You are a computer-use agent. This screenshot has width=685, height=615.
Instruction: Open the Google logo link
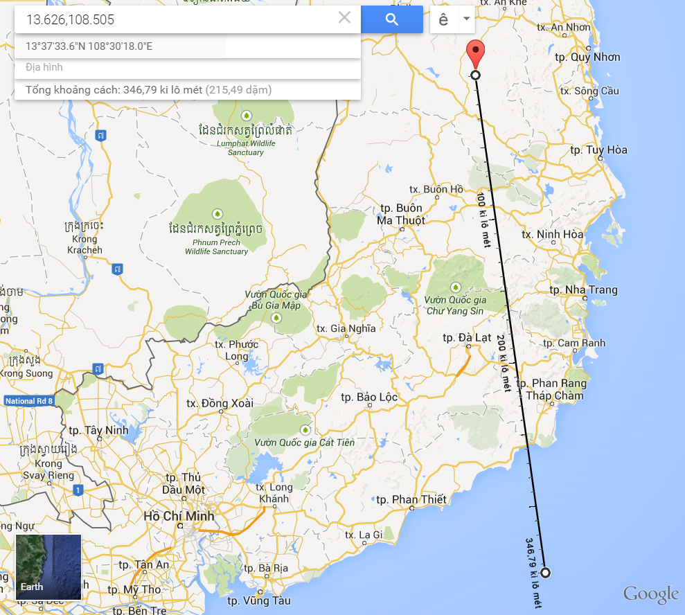651,594
